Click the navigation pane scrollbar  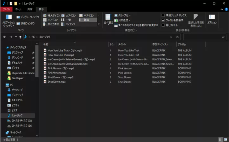click(37, 61)
